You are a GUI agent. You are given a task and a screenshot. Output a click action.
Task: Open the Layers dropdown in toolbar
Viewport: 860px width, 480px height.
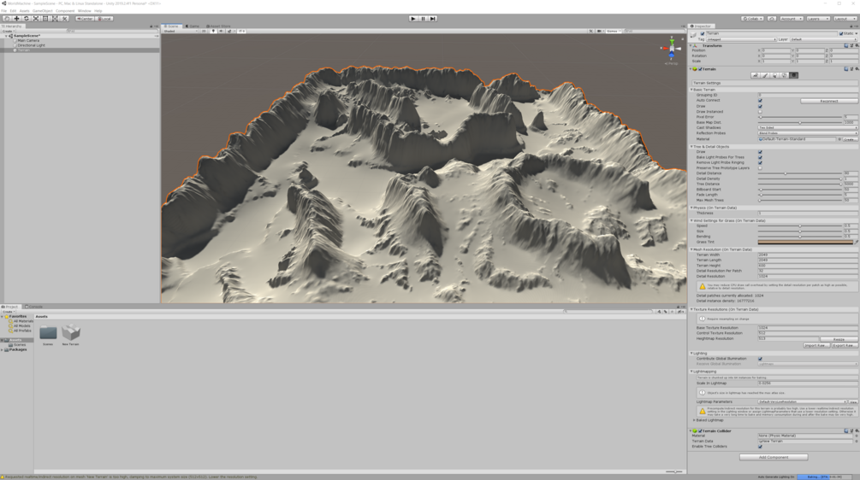(817, 19)
